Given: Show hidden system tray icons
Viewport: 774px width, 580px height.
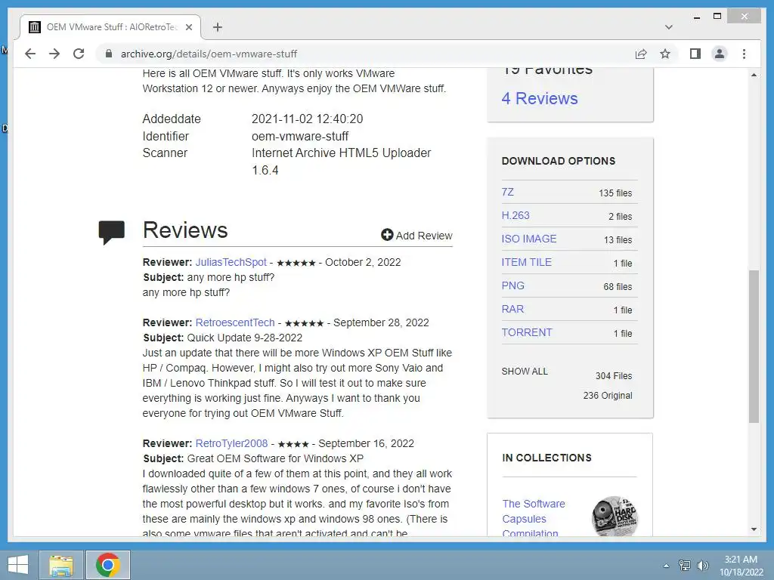Looking at the screenshot, I should 667,566.
